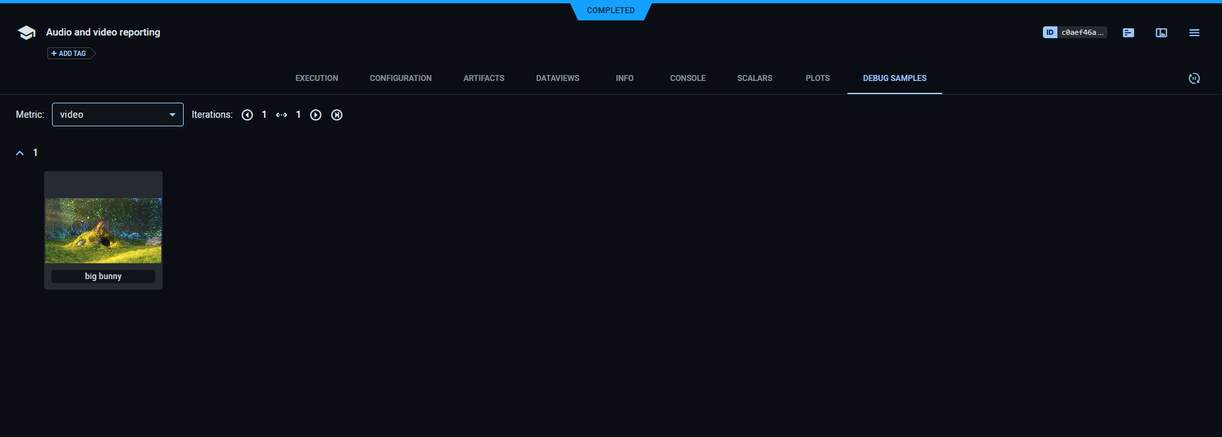The image size is (1222, 437).
Task: Click the graduation cap experiment icon
Action: tap(26, 33)
